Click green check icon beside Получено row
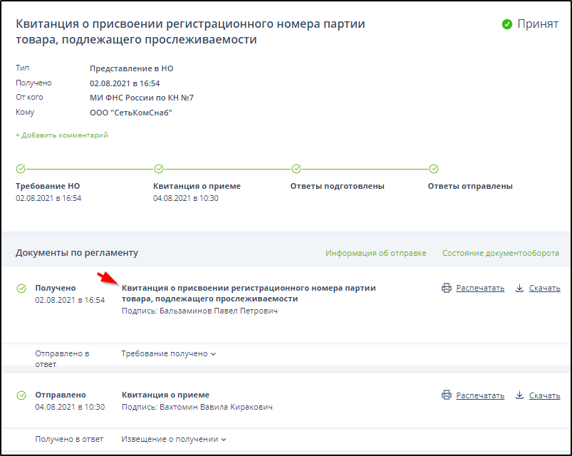 point(21,289)
